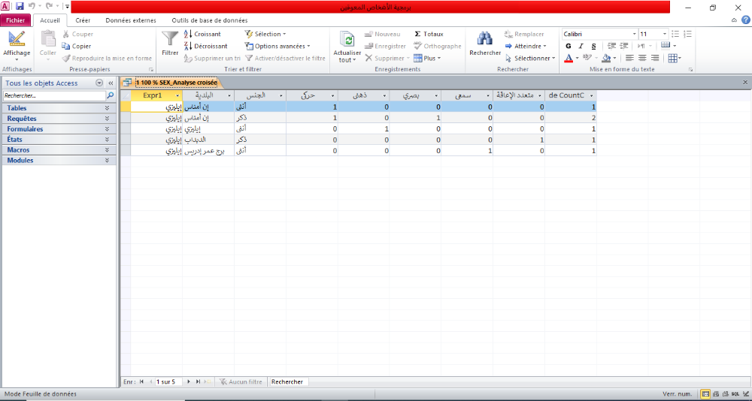Align text left in ribbon
The height and width of the screenshot is (401, 752).
(629, 58)
